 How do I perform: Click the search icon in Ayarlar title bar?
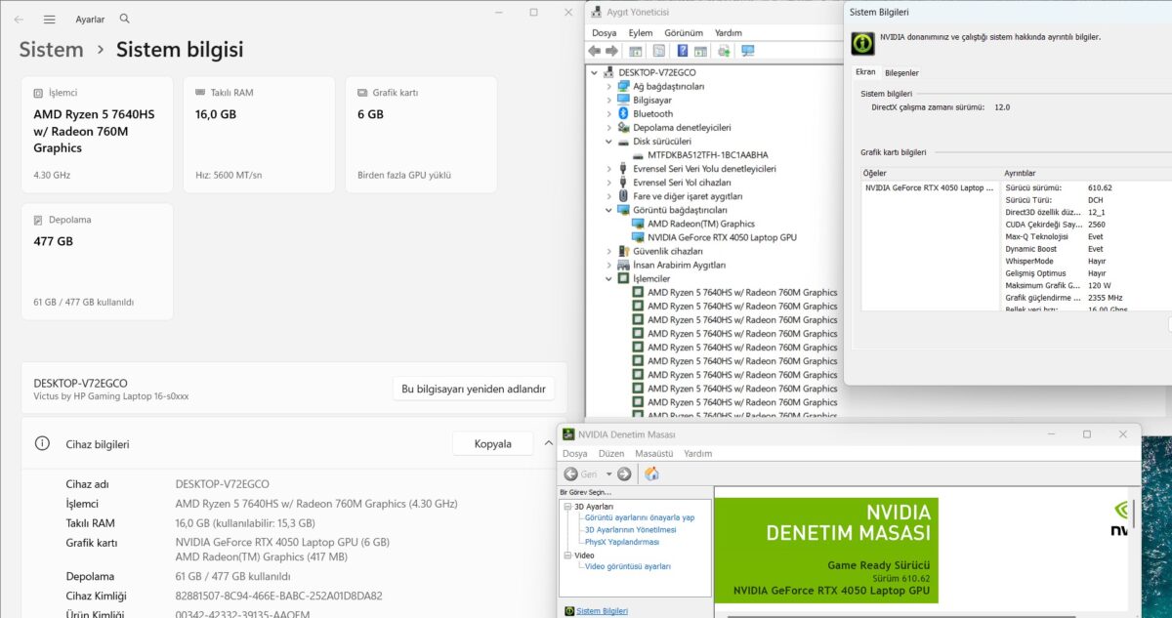[x=124, y=19]
